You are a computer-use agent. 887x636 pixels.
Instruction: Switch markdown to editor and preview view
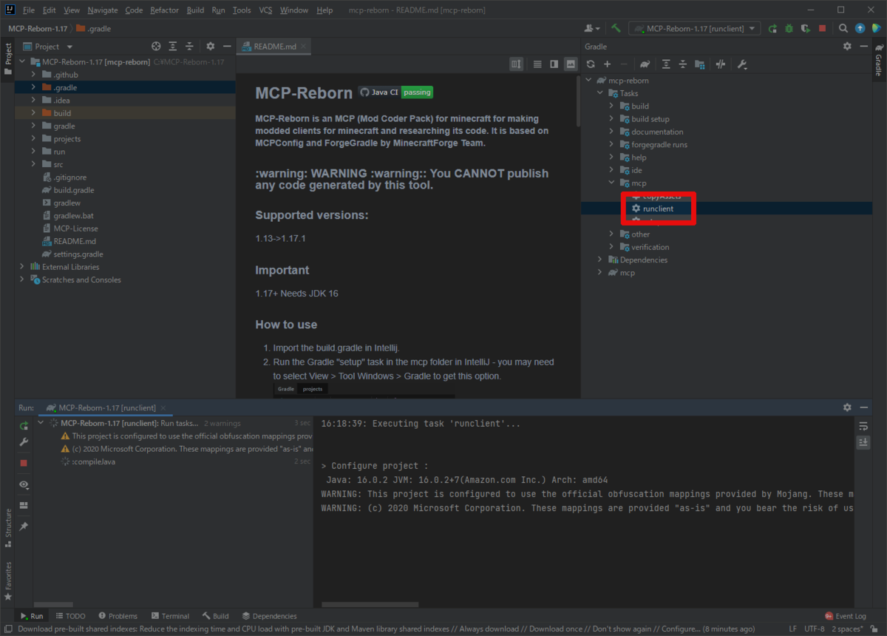(x=554, y=64)
